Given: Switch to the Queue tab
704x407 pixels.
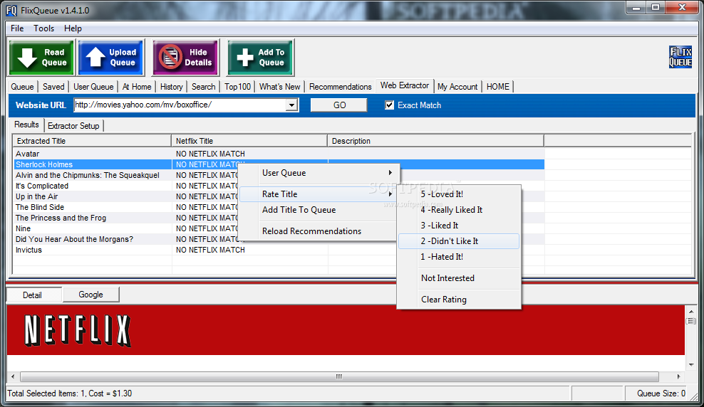Looking at the screenshot, I should tap(23, 87).
